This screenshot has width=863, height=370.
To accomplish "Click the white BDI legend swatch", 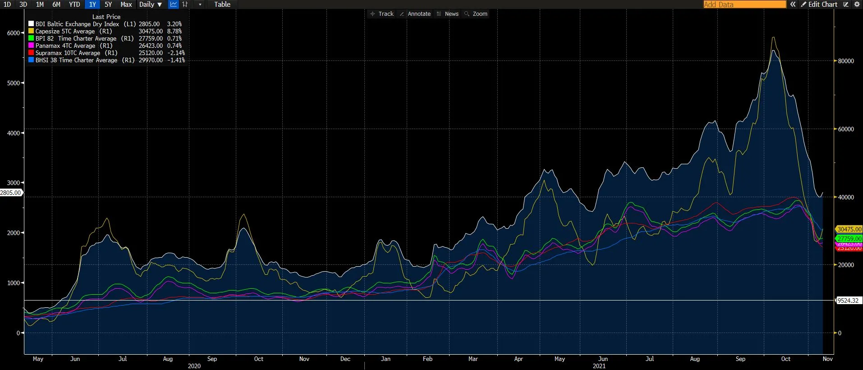I will point(31,24).
